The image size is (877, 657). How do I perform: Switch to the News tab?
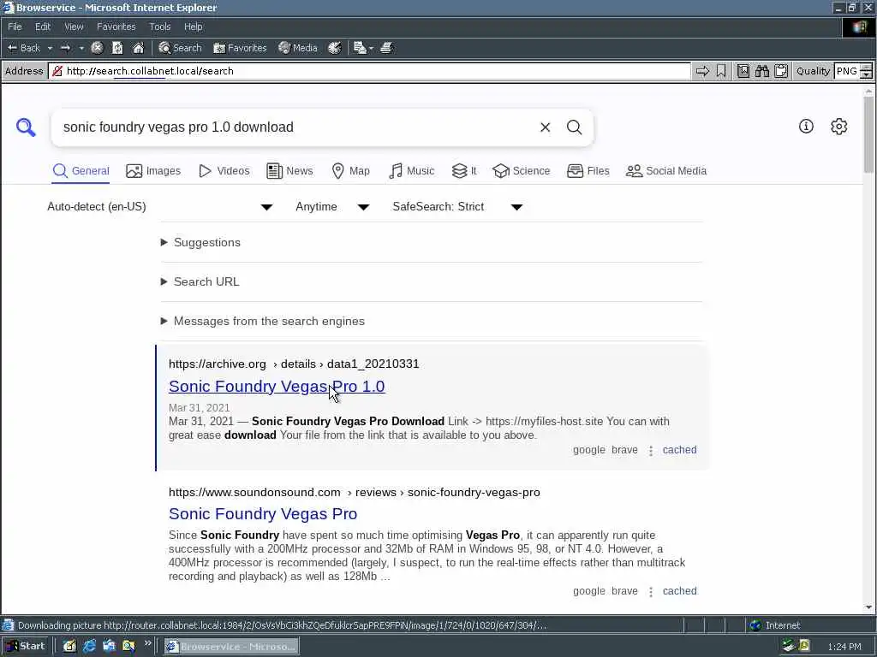click(289, 171)
